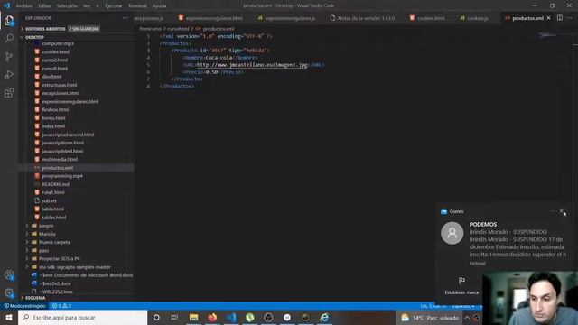This screenshot has height=325, width=578.
Task: Expand the stu-sdk-sigcaptx-samples-master folder
Action: coord(74,267)
